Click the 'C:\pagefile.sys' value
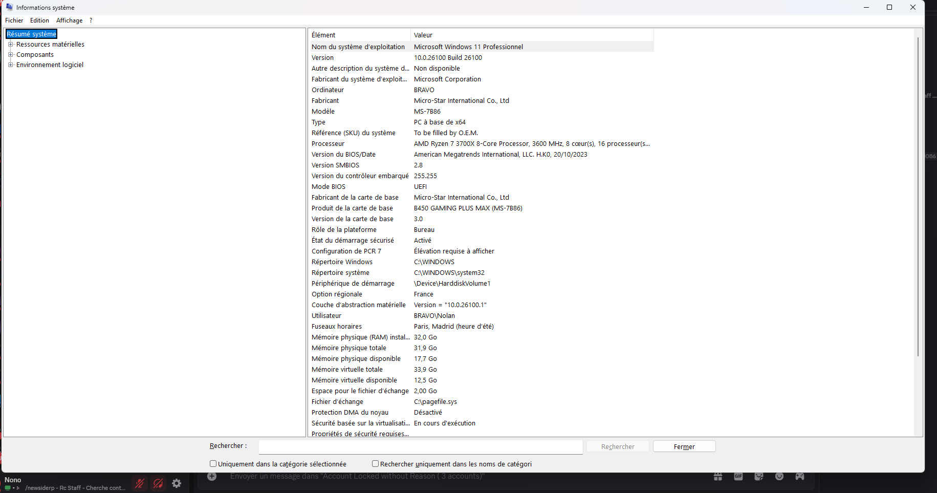This screenshot has height=493, width=937. (x=435, y=401)
